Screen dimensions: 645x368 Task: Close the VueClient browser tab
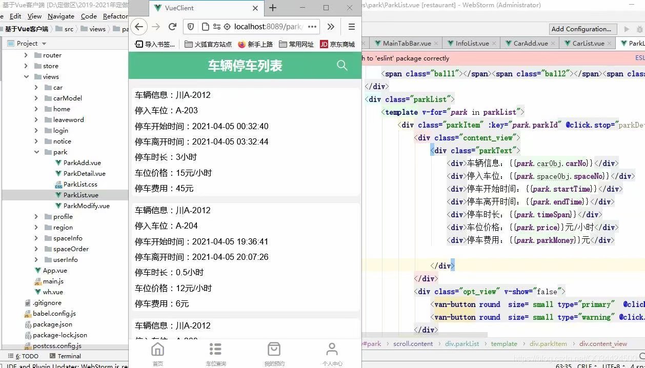click(255, 8)
